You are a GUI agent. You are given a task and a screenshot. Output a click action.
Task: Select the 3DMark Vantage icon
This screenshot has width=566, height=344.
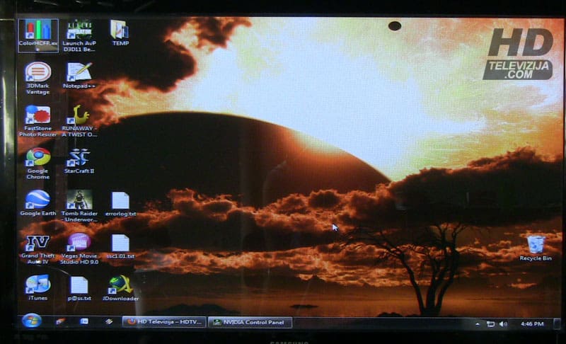click(x=37, y=73)
